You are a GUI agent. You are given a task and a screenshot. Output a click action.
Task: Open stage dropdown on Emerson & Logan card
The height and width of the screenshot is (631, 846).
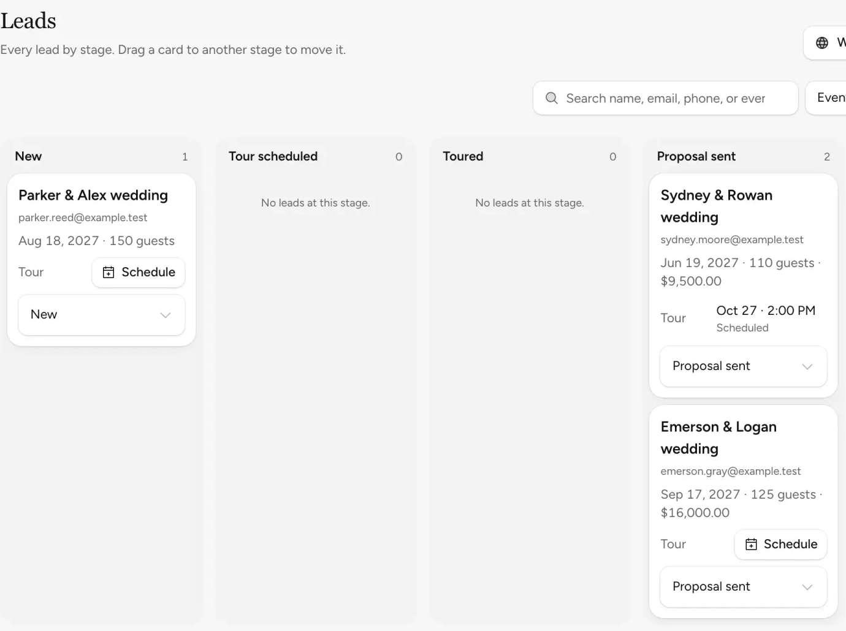click(x=744, y=587)
